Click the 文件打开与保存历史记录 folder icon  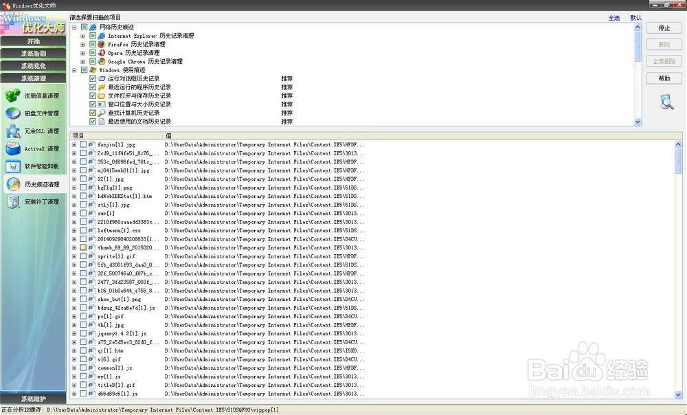point(102,96)
